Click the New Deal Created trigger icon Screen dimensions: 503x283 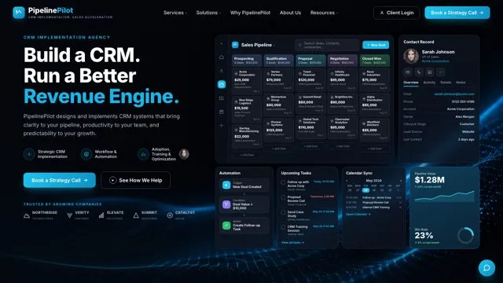(x=226, y=186)
